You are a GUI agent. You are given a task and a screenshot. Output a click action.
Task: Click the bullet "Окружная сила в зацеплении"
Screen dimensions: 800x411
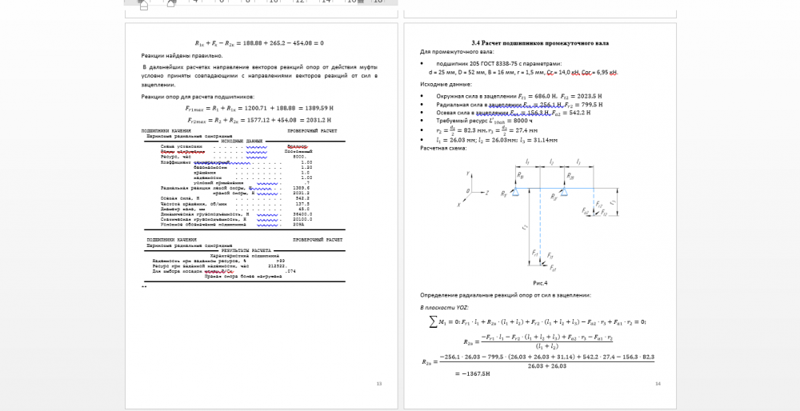(510, 96)
